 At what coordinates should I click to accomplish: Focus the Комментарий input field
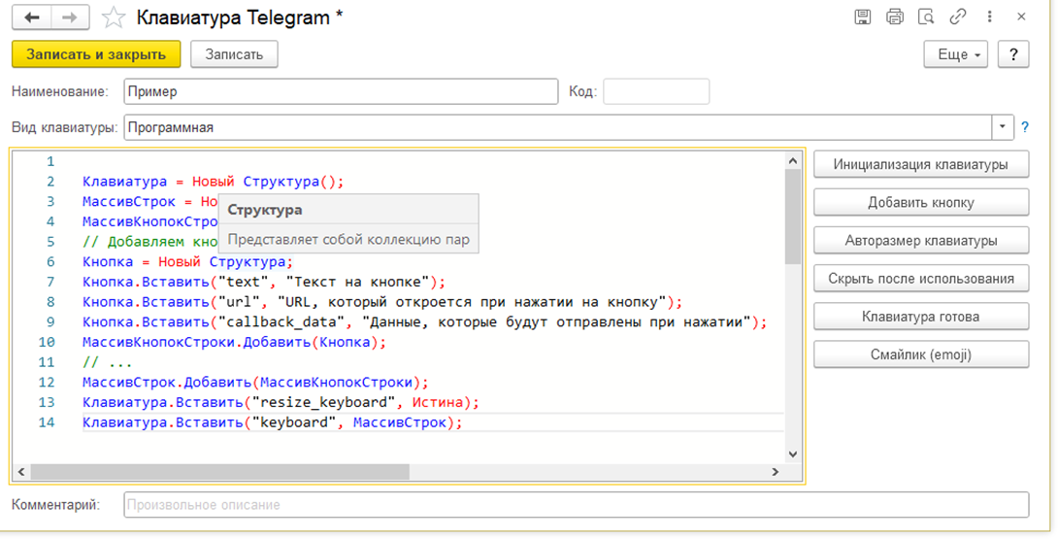[x=576, y=505]
